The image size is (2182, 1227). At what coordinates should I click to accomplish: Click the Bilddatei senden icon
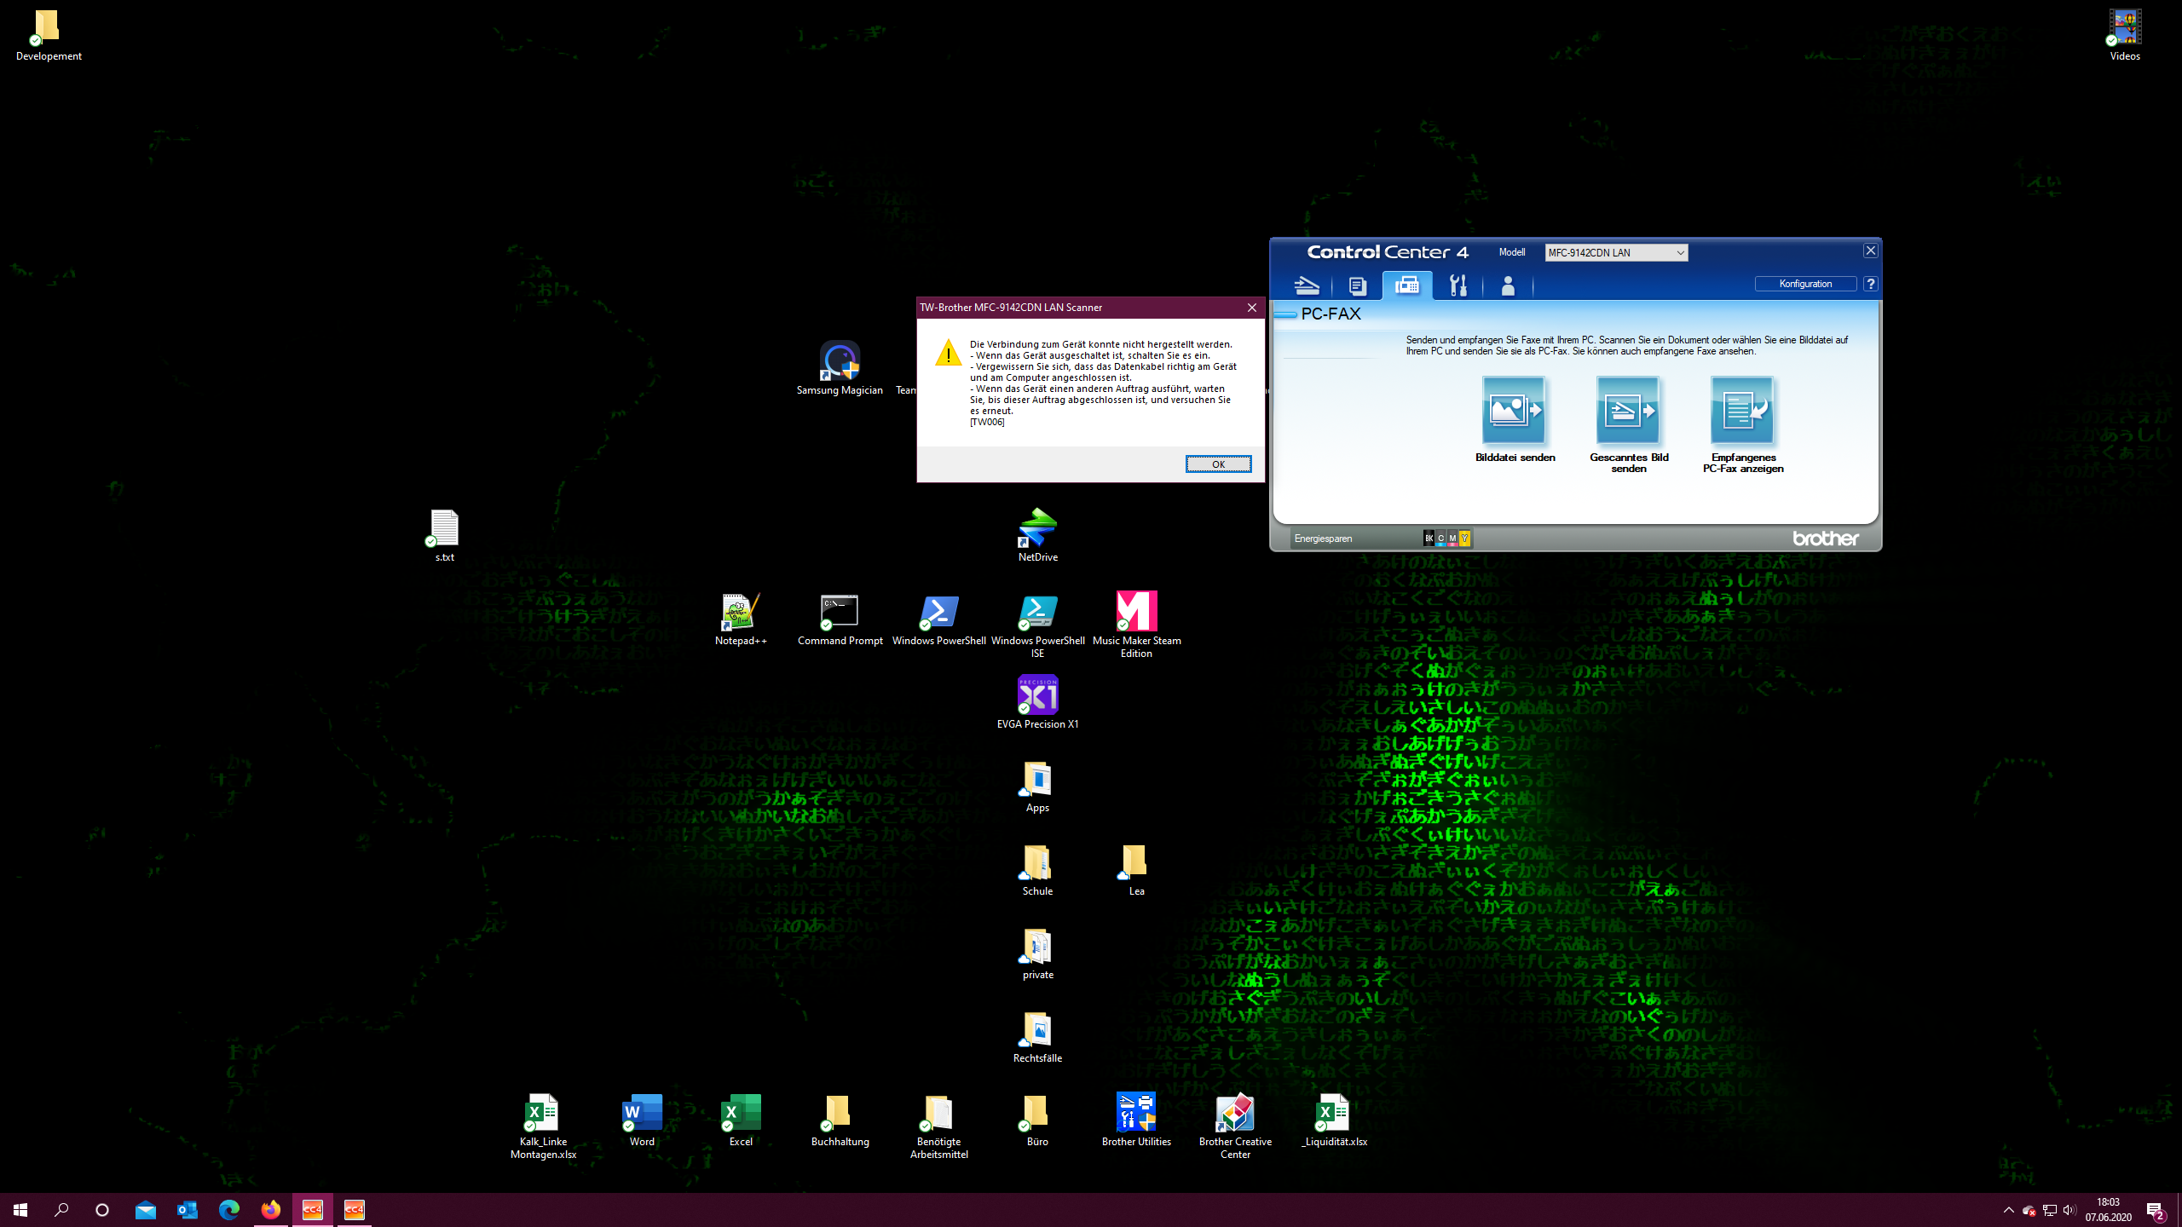pos(1514,410)
